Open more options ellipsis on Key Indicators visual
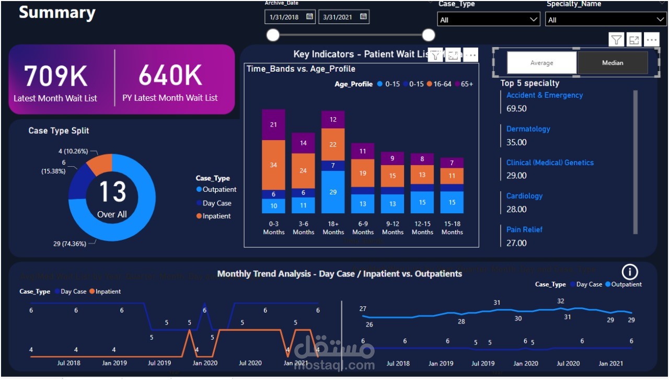Image resolution: width=669 pixels, height=380 pixels. coord(470,55)
